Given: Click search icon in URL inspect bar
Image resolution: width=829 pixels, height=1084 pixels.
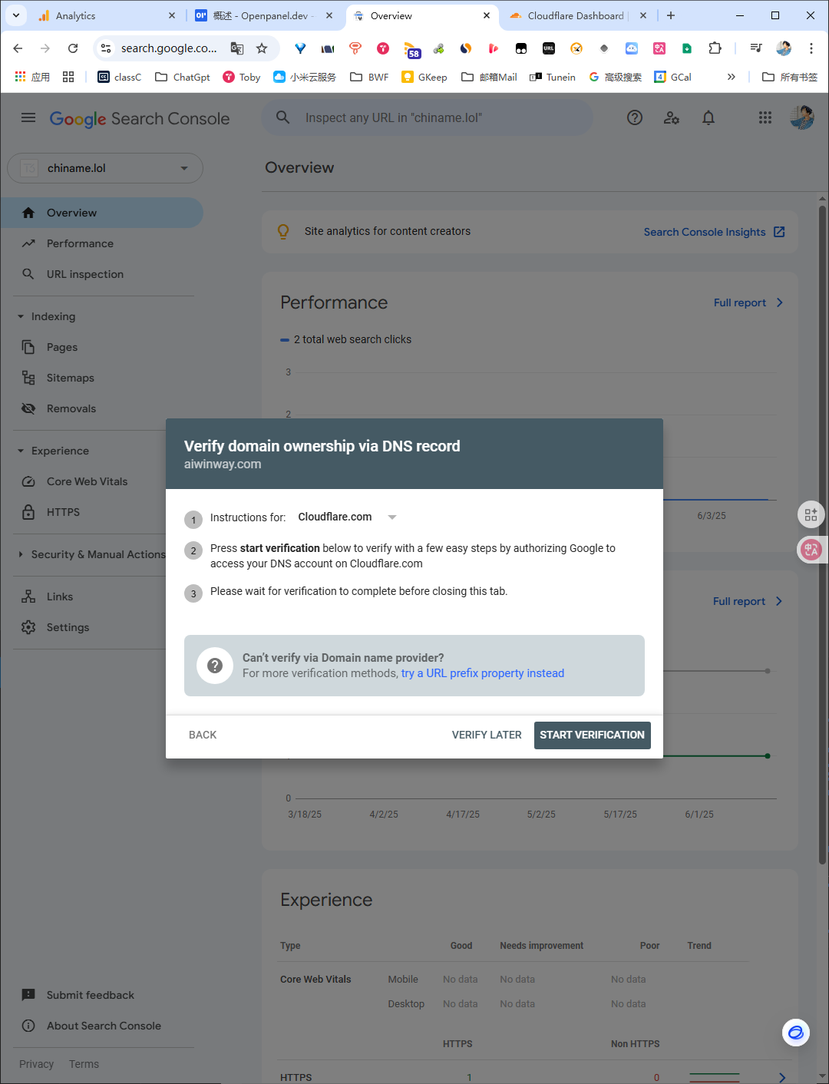Looking at the screenshot, I should [x=283, y=117].
